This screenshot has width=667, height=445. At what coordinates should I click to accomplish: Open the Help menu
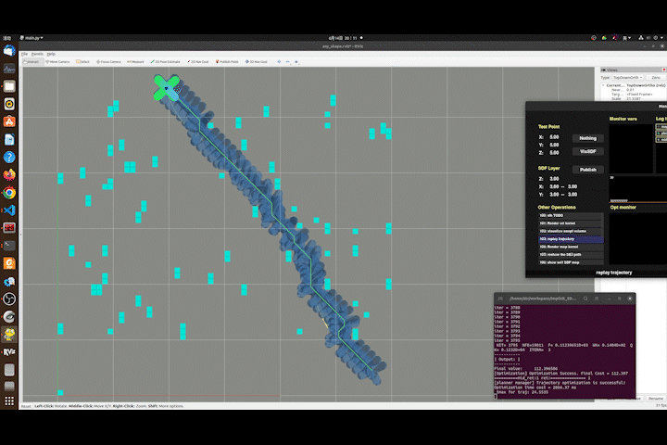51,54
